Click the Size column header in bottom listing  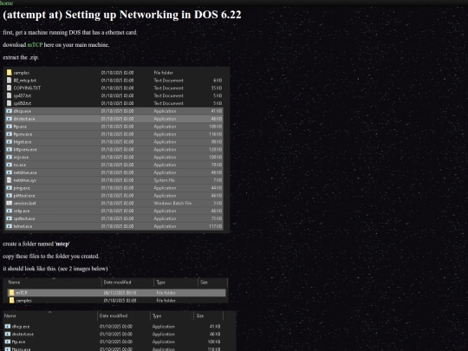[200, 315]
